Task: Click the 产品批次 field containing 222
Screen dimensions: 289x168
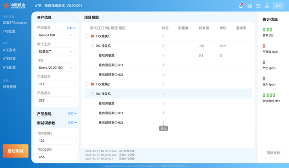Action: click(56, 100)
